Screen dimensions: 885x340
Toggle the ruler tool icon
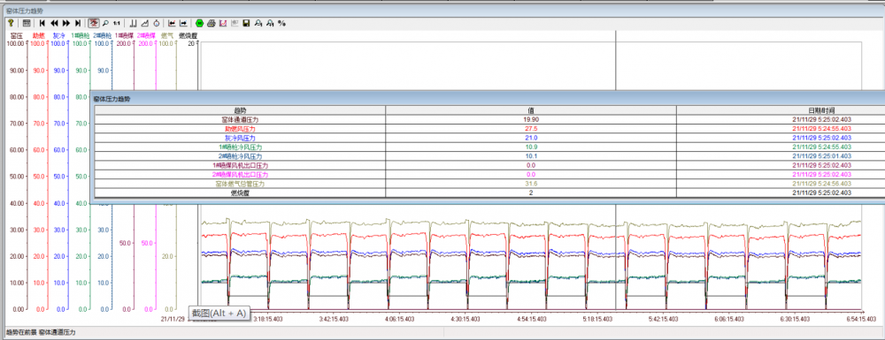point(134,23)
